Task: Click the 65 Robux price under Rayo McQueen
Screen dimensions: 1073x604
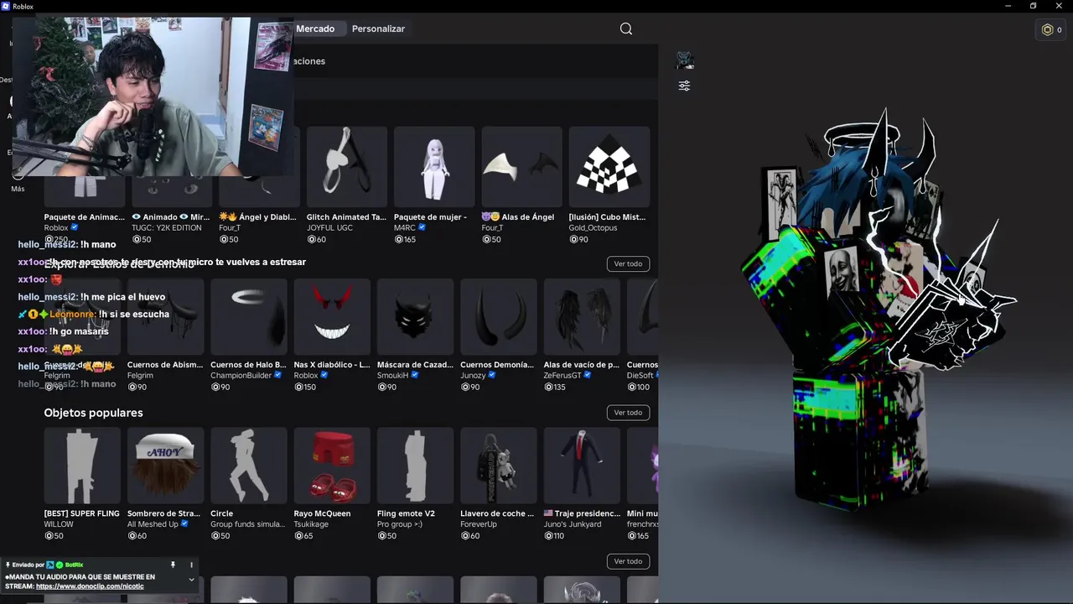Action: click(x=303, y=535)
